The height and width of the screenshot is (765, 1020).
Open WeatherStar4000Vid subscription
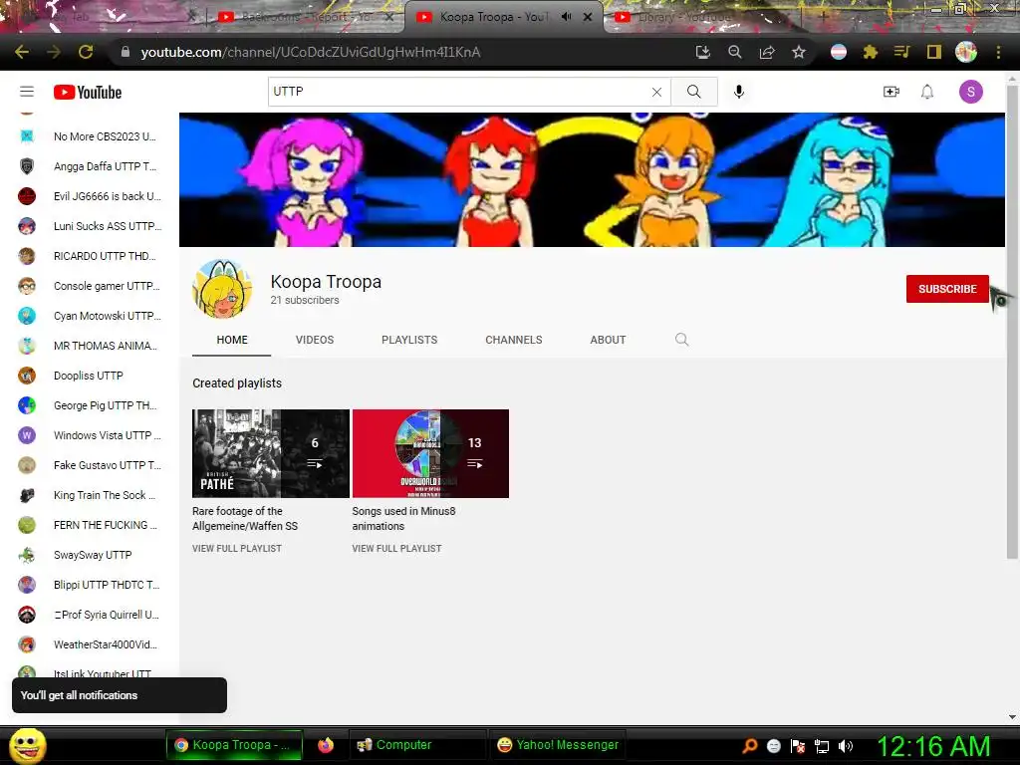pyautogui.click(x=89, y=645)
